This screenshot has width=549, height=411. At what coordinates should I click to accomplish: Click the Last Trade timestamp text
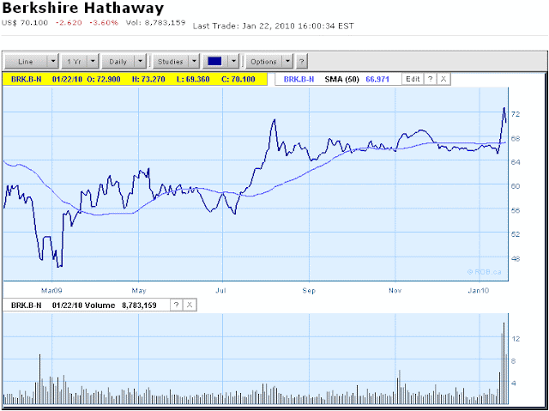[273, 27]
